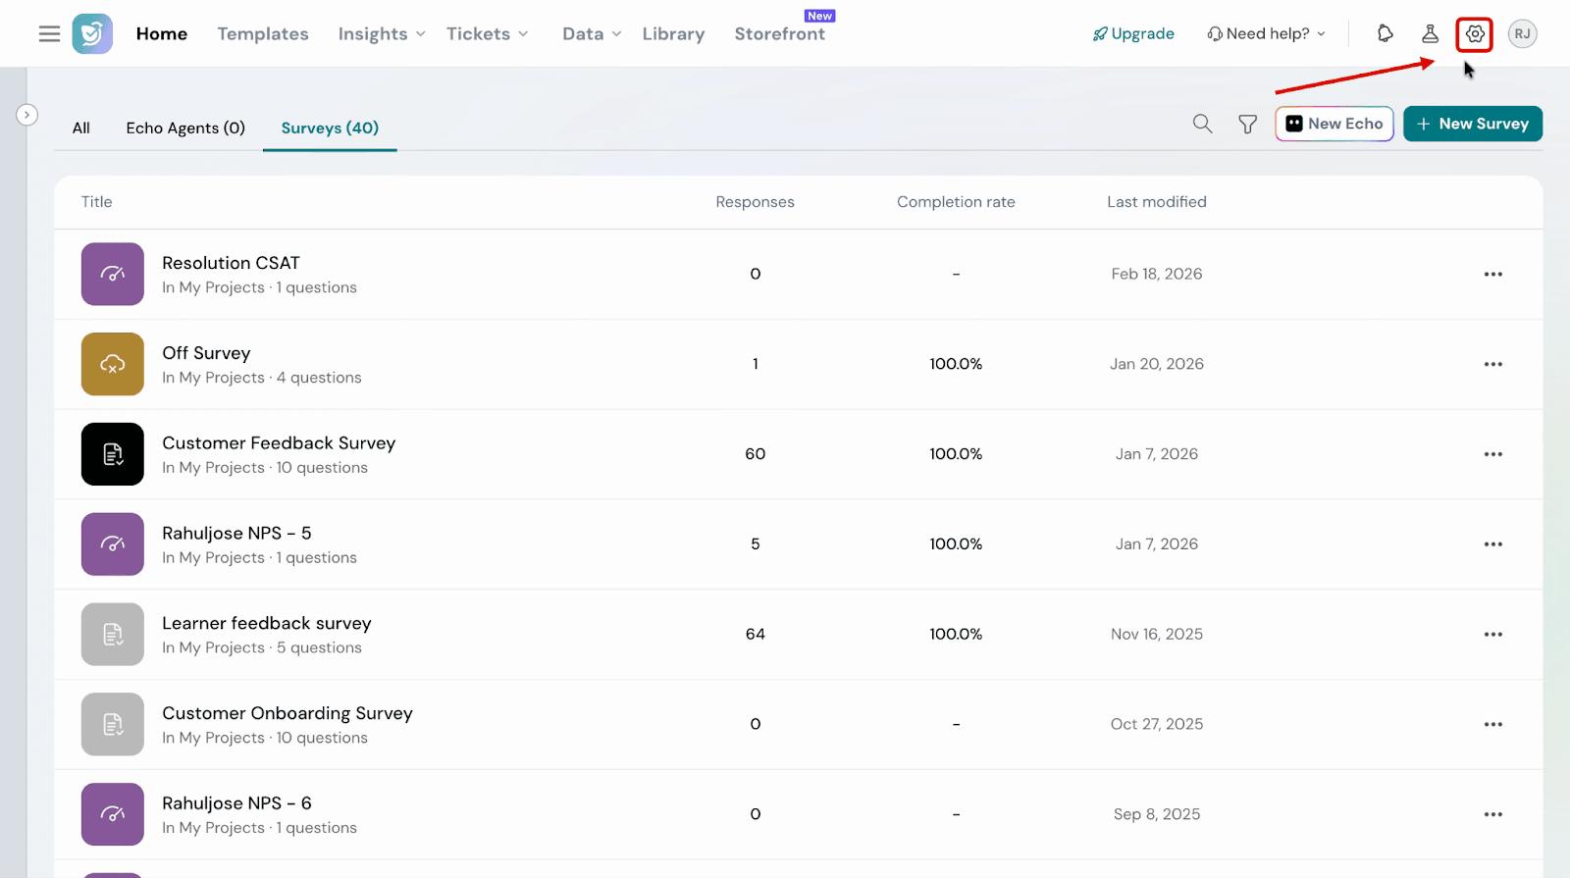Click the Nov 16, 2025 date
This screenshot has width=1570, height=878.
point(1157,635)
